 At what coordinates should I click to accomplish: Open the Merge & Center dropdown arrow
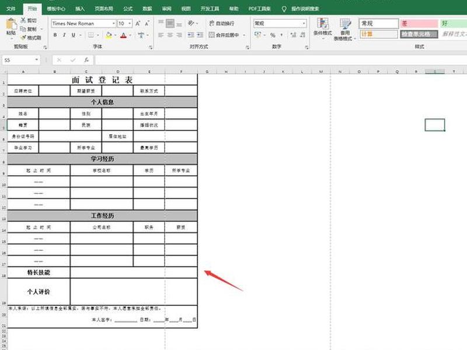pyautogui.click(x=244, y=35)
